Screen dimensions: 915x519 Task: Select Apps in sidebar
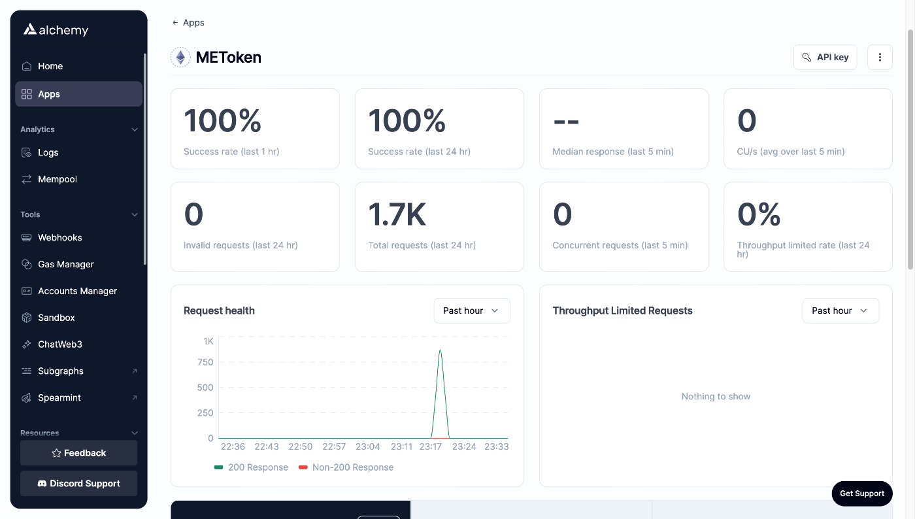(78, 94)
